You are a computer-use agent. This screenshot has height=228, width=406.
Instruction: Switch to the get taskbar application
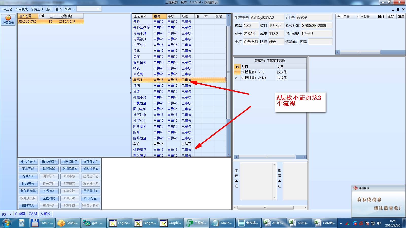94,223
